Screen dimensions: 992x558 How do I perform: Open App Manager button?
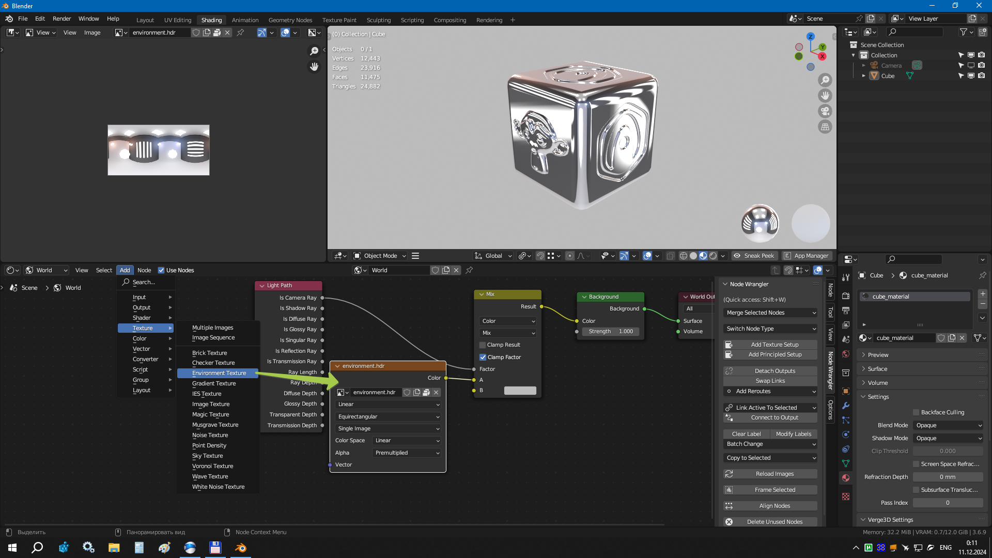point(806,256)
